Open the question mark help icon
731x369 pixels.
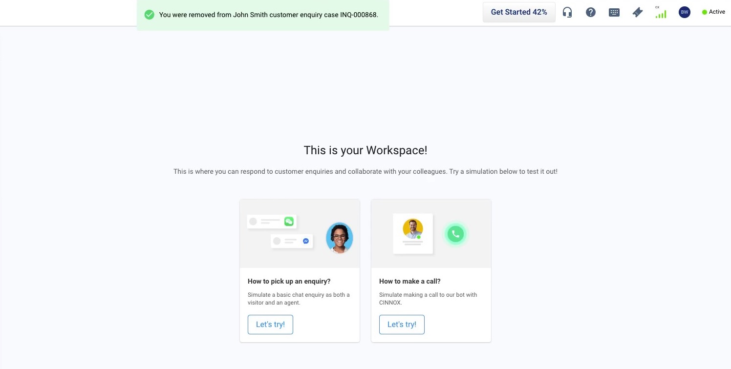tap(591, 12)
